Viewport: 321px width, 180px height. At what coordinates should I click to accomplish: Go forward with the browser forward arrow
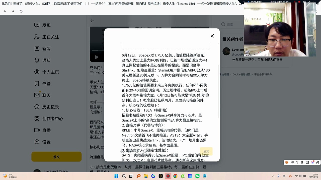pos(13,11)
